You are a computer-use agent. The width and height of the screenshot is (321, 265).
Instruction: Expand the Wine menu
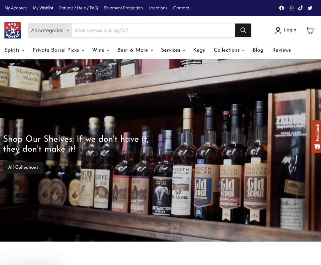(101, 50)
